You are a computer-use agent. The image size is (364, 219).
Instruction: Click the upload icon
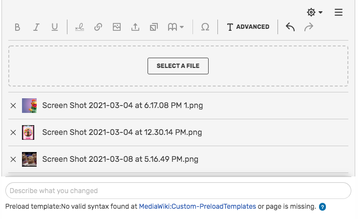point(135,27)
